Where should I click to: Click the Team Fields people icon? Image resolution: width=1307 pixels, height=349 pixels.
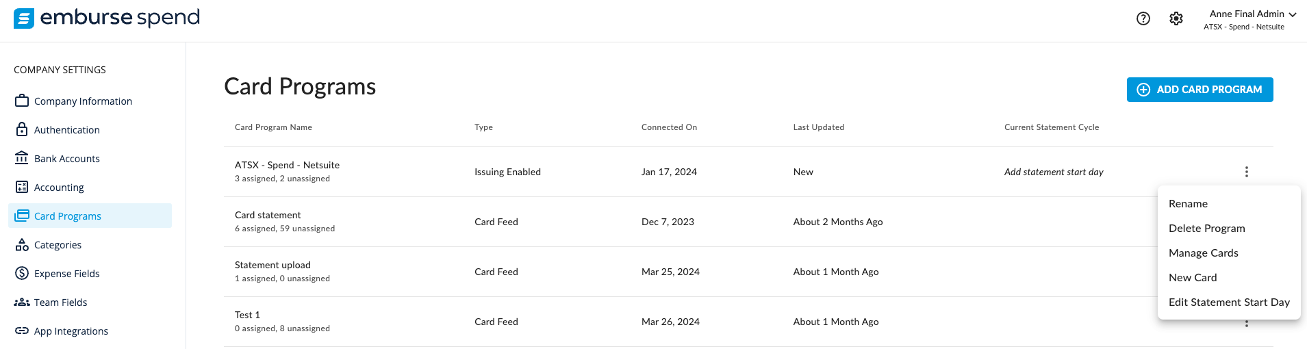click(x=22, y=302)
